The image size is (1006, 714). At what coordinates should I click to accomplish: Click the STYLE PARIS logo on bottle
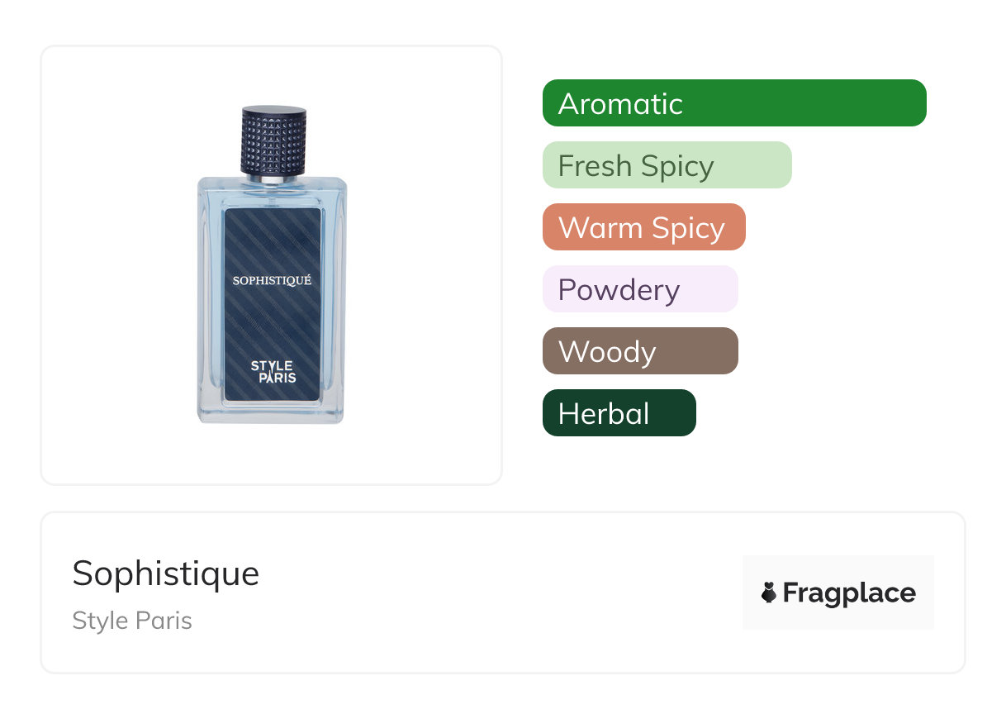click(273, 371)
